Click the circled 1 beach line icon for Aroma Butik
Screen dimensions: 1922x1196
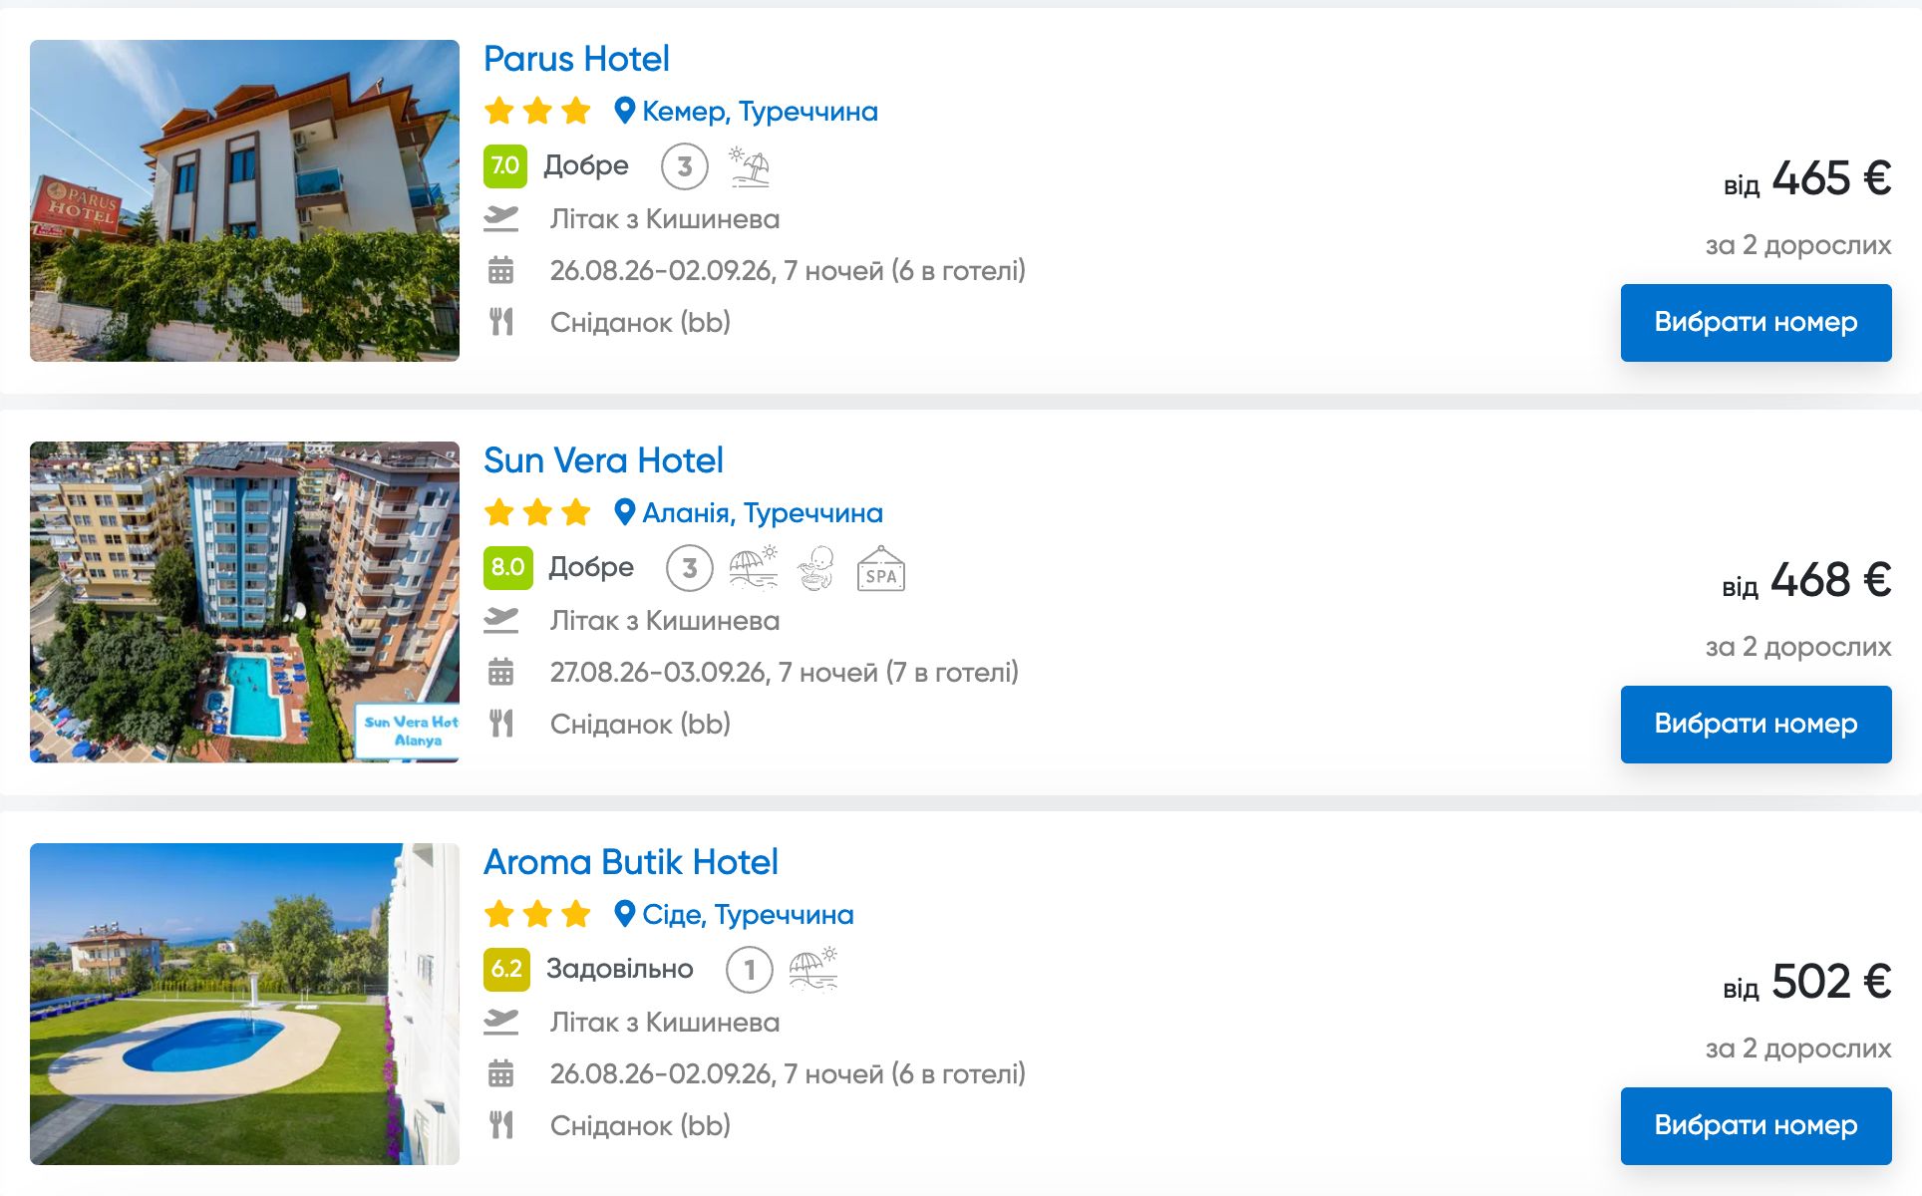pyautogui.click(x=750, y=970)
